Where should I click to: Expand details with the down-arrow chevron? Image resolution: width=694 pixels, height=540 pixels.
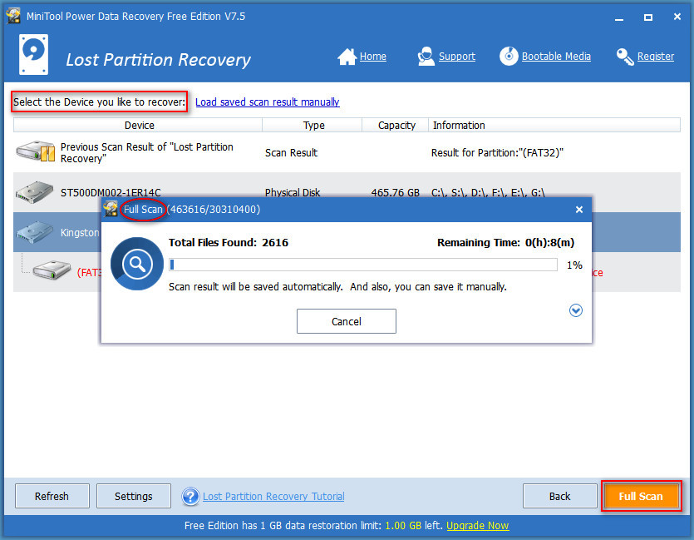575,310
